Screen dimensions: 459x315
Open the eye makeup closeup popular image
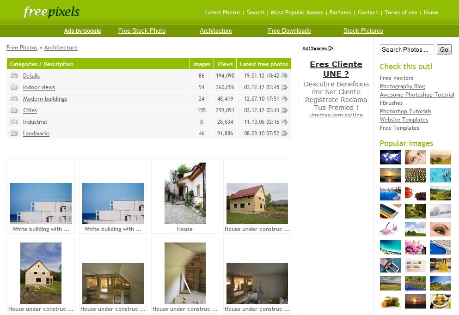440,229
